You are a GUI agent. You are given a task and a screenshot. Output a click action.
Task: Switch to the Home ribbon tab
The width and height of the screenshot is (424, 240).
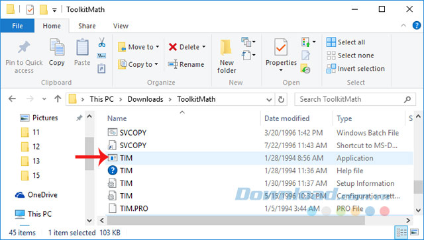52,26
